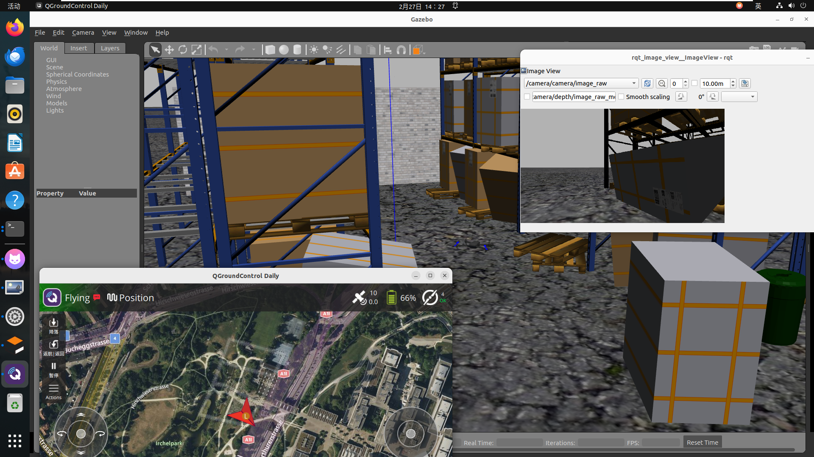This screenshot has width=814, height=457.
Task: Open the Position flight mode selector
Action: 131,297
